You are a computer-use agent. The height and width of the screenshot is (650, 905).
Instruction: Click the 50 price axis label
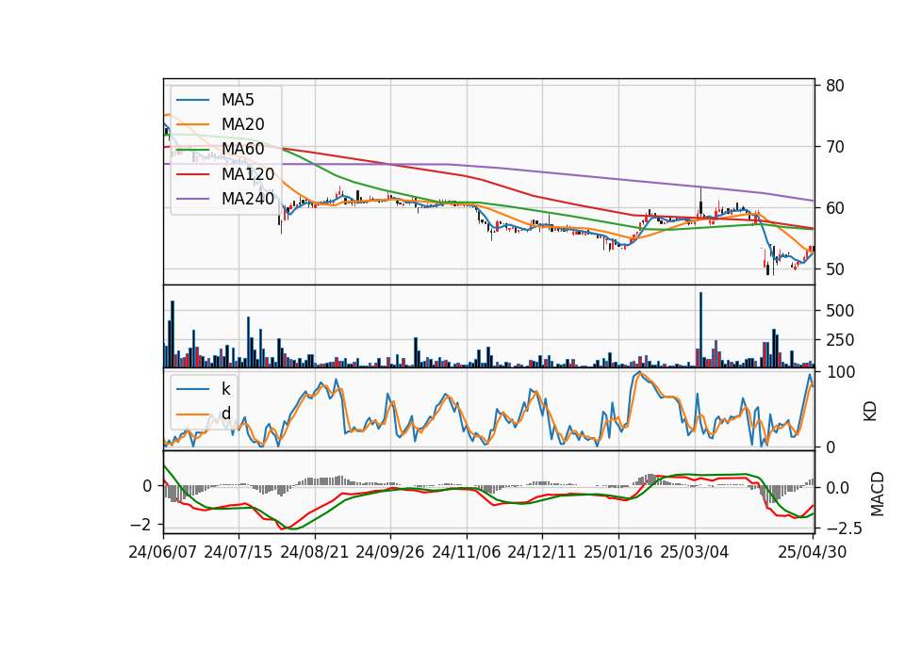(x=835, y=268)
